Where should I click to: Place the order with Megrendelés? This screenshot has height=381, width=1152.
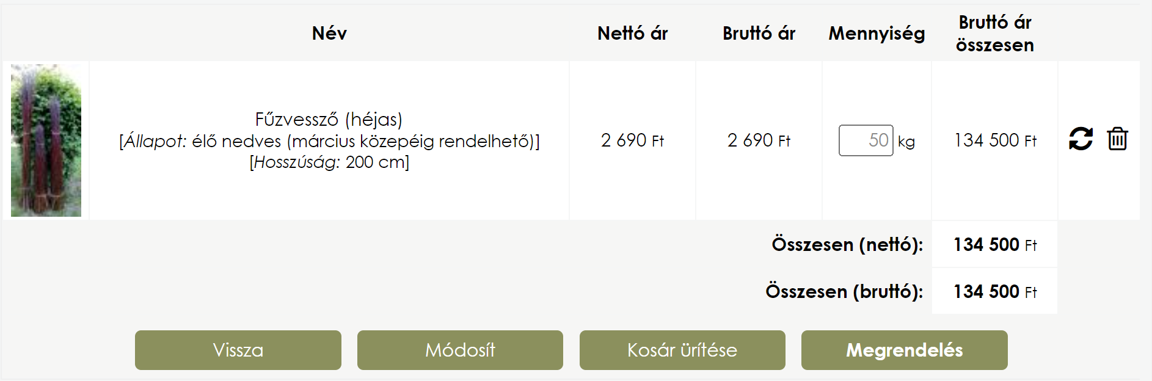click(904, 350)
